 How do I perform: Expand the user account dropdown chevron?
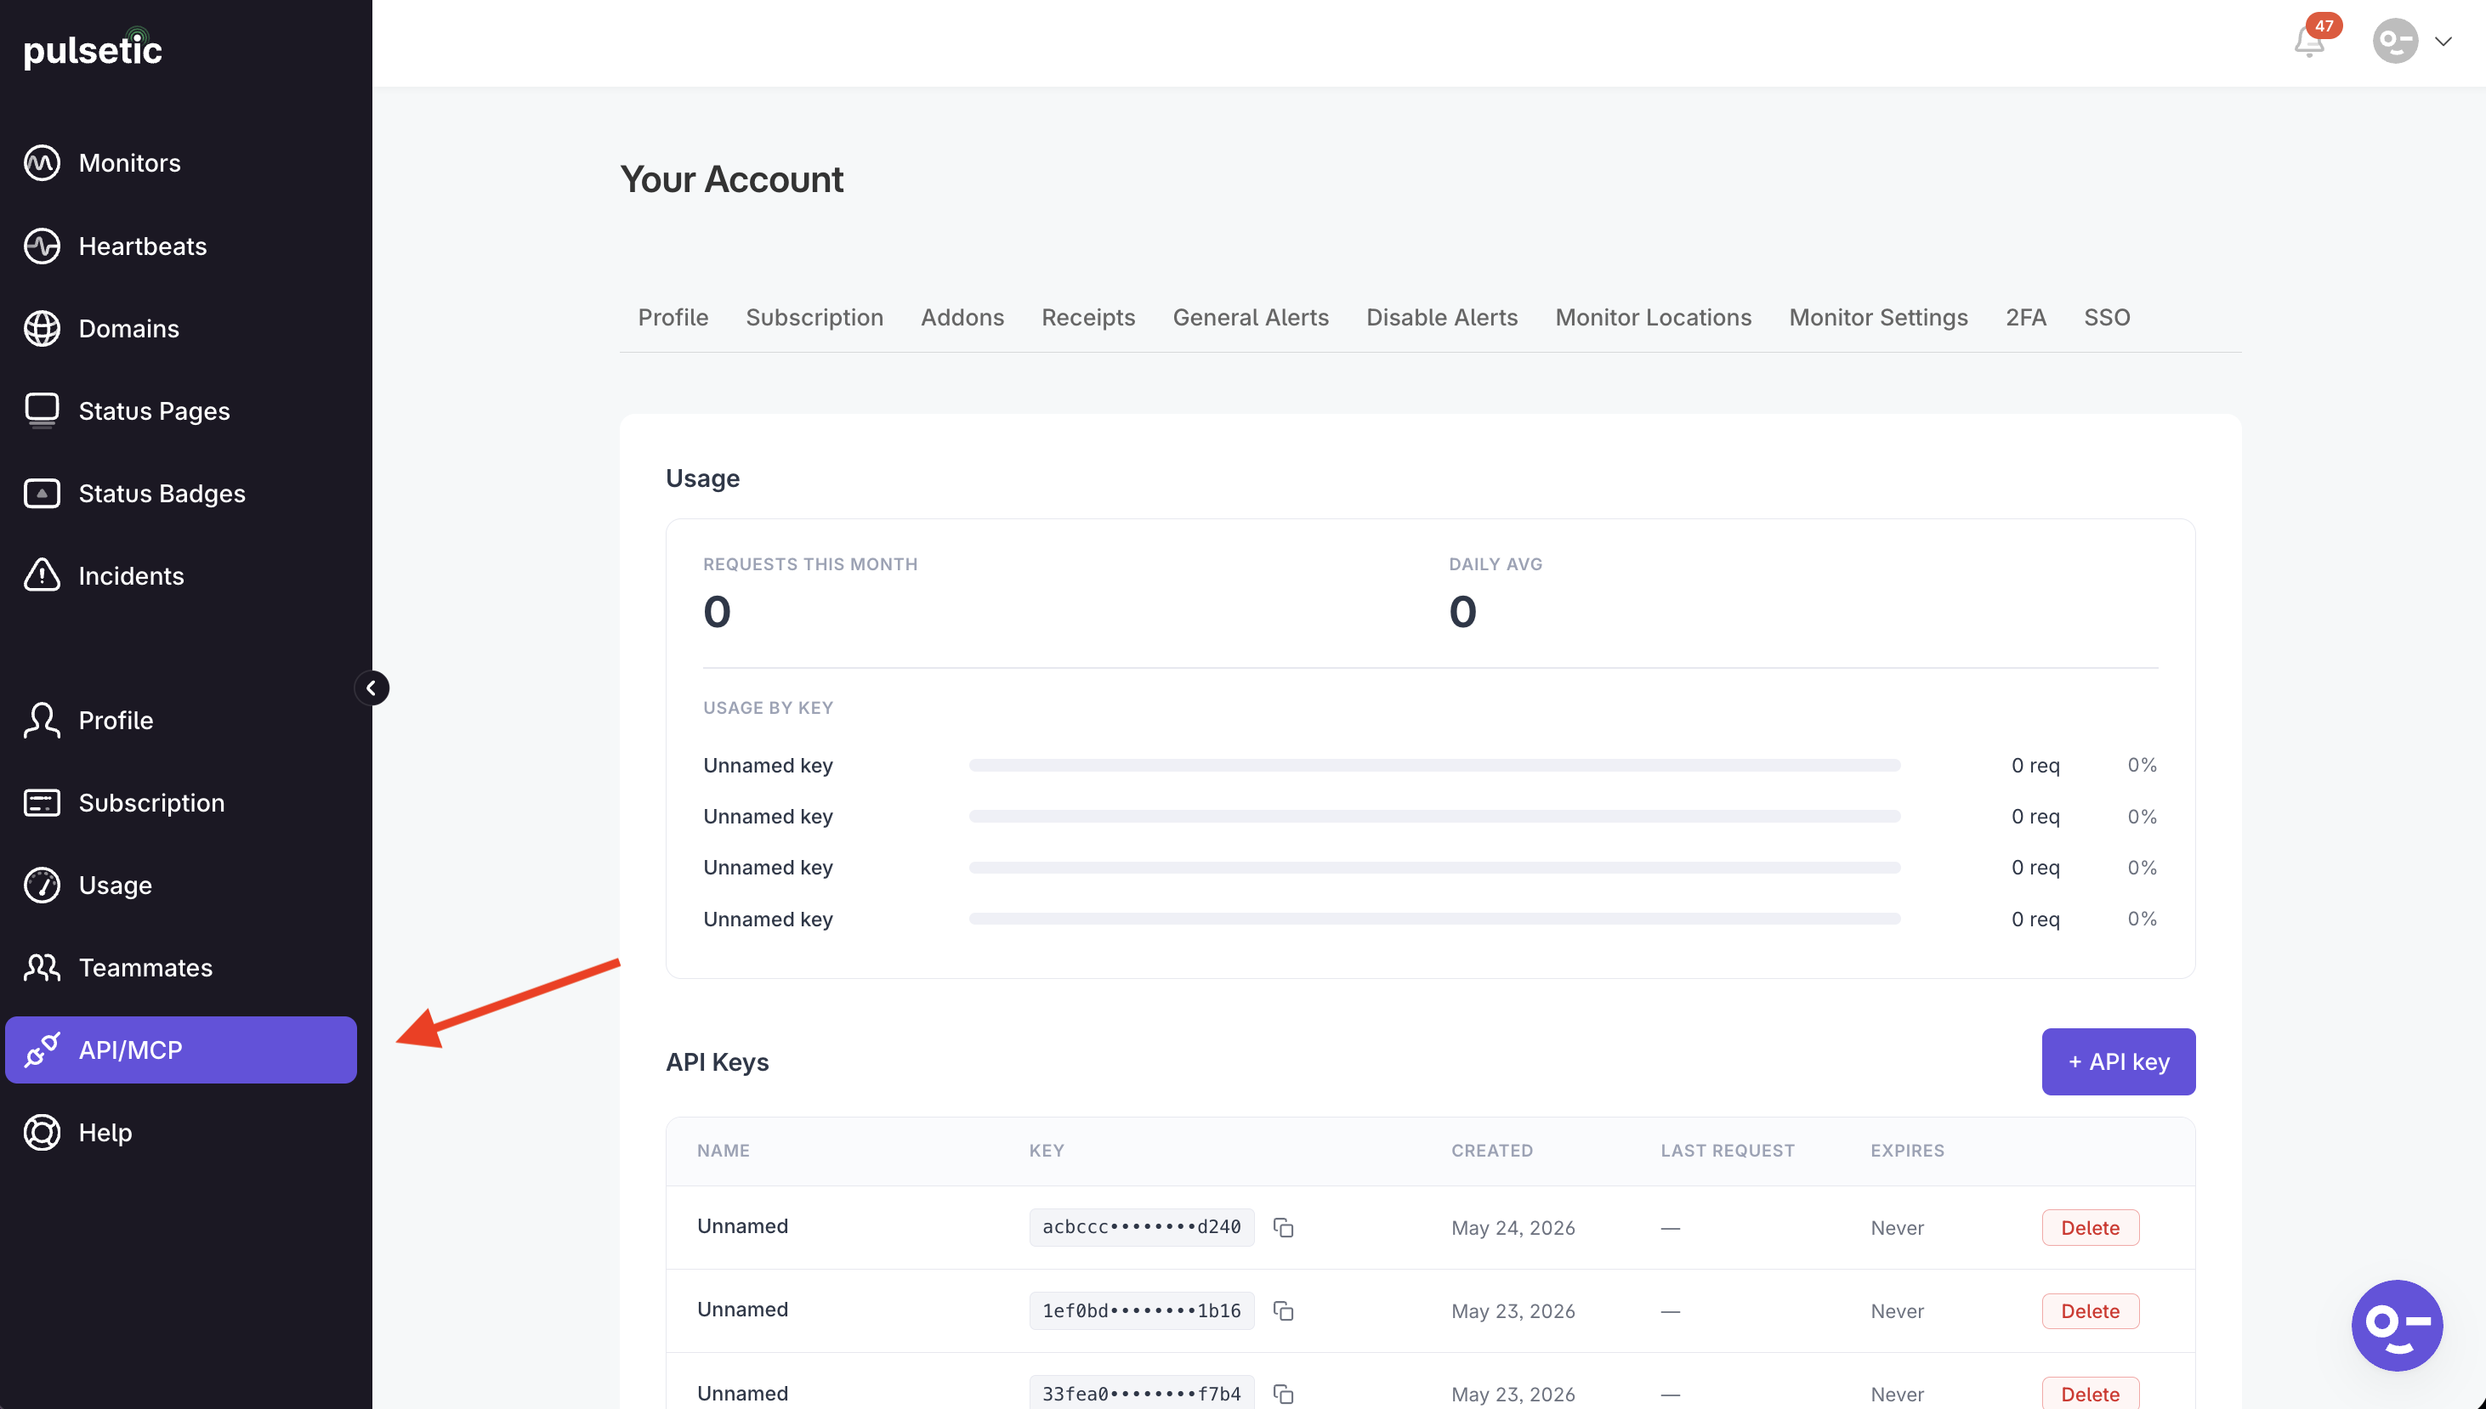2443,41
